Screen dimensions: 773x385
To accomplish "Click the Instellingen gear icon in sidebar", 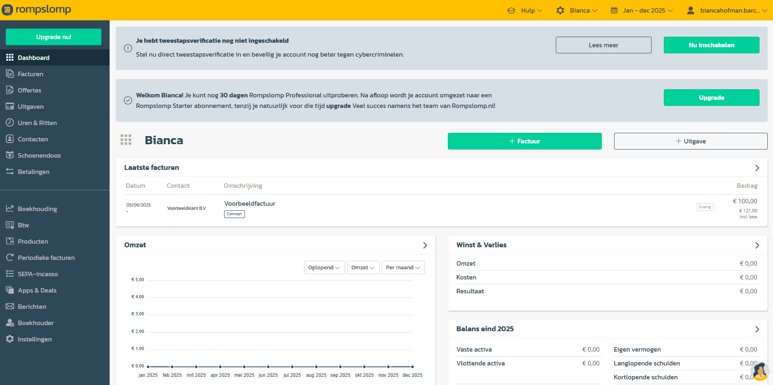I will (x=10, y=339).
